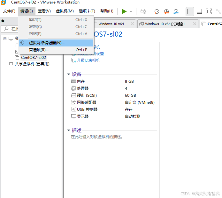Image resolution: width=222 pixels, height=198 pixels.
Task: Click the 显示器 device row
Action: tap(113, 117)
